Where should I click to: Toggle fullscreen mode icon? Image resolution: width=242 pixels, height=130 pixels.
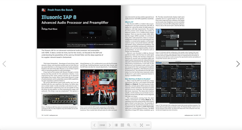point(141,125)
